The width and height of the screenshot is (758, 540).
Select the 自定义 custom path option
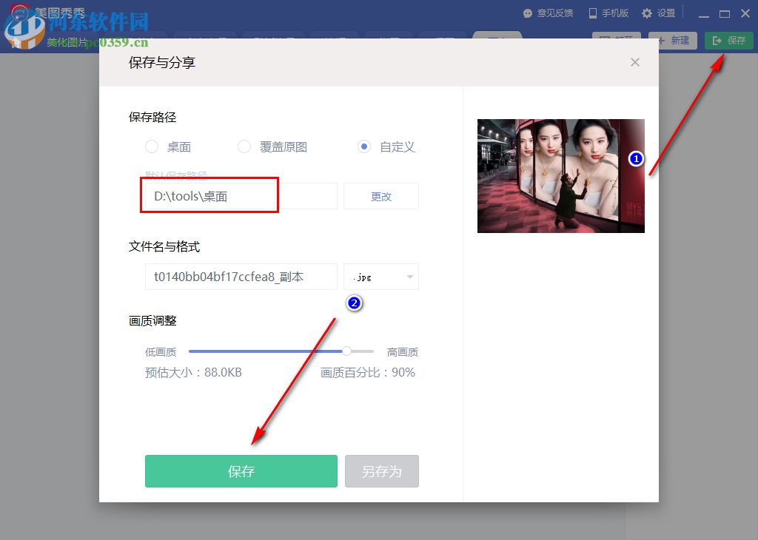coord(363,146)
